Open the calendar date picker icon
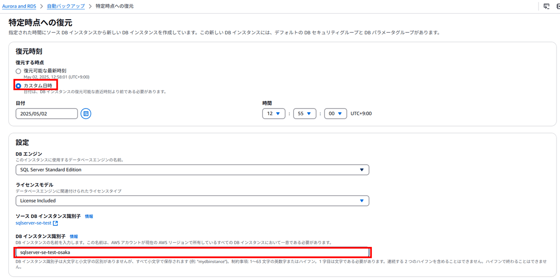The image size is (560, 278). (x=86, y=113)
